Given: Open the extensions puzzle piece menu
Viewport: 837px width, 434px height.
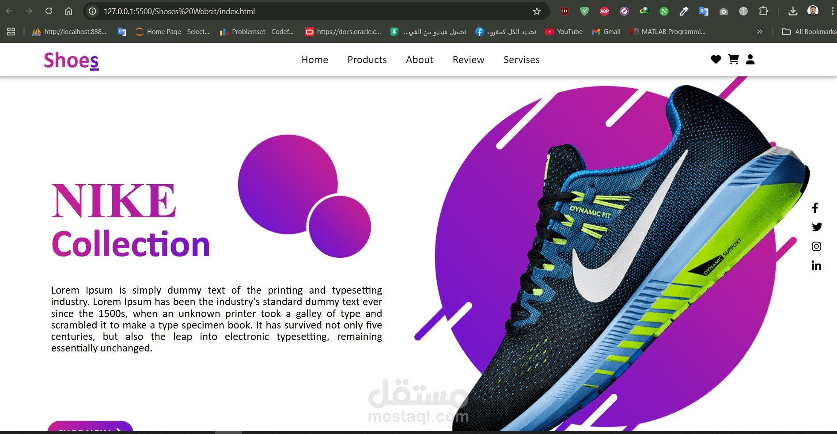Looking at the screenshot, I should coord(763,11).
